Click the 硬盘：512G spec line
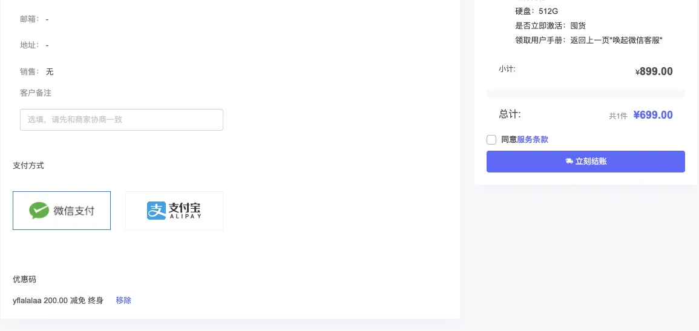The height and width of the screenshot is (331, 699). [x=536, y=11]
